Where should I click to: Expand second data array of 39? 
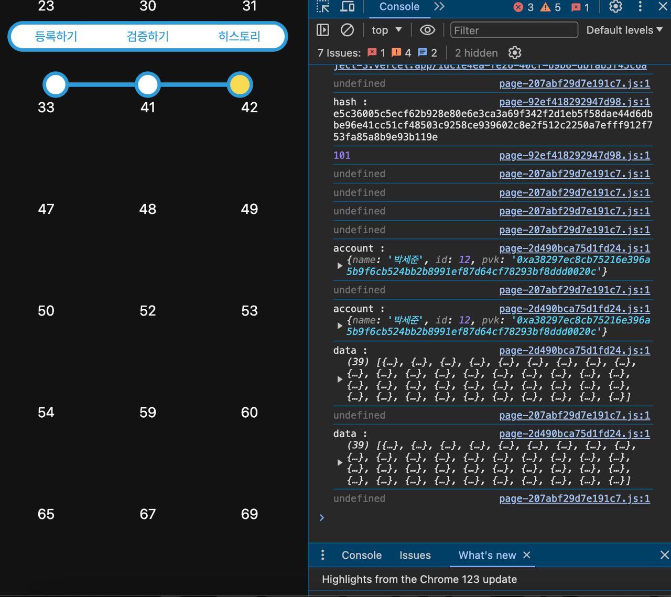pyautogui.click(x=340, y=463)
